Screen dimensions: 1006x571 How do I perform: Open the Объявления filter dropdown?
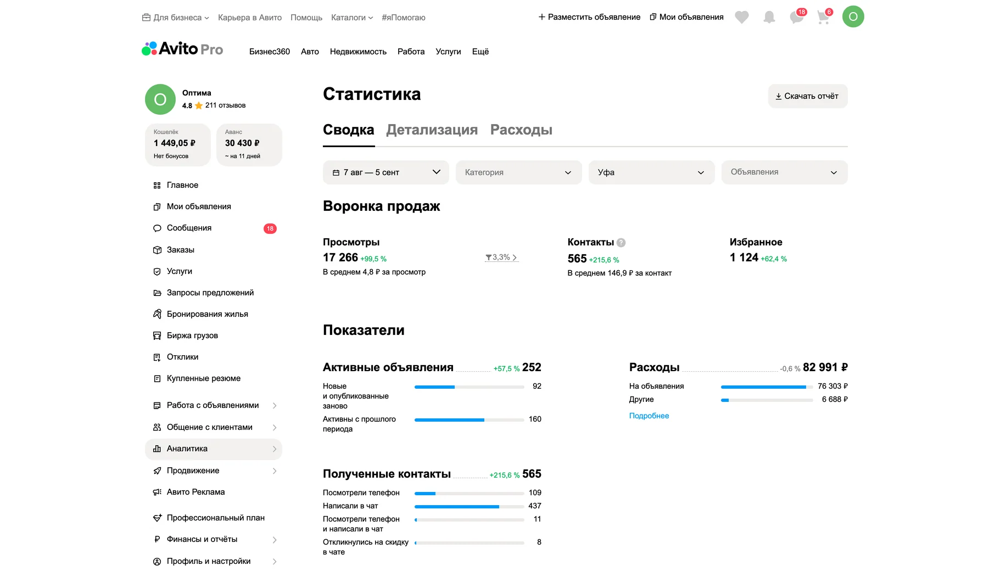click(785, 172)
